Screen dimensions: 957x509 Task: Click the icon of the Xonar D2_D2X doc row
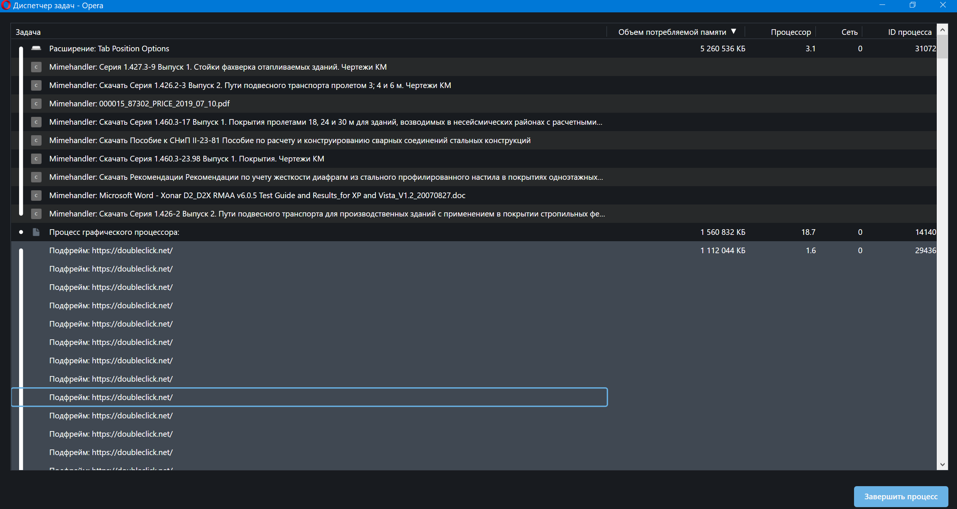(36, 196)
